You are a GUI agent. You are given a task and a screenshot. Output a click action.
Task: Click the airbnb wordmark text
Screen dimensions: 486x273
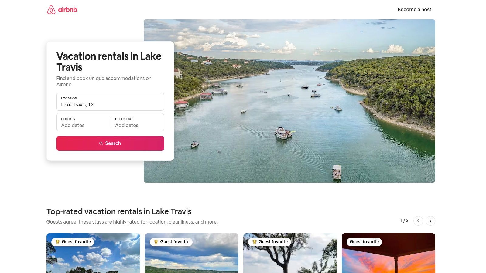pos(67,10)
